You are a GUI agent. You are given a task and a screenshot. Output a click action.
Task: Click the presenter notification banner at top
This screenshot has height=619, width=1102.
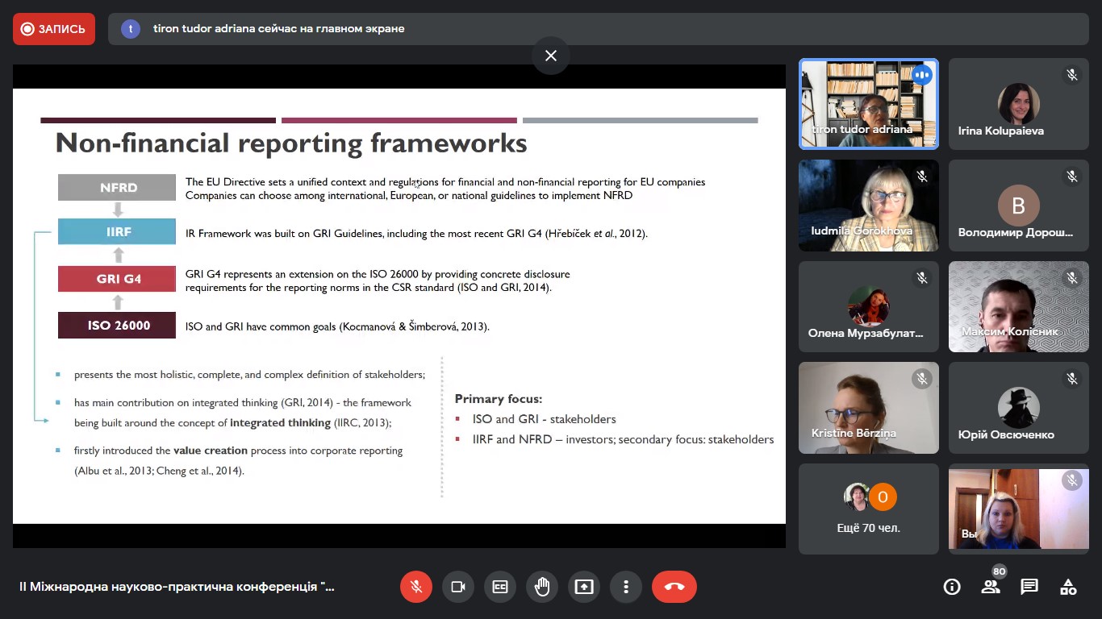click(x=597, y=29)
